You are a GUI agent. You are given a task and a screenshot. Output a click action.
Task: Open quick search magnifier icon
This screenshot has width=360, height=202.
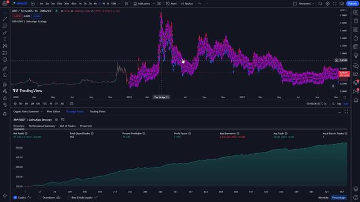click(x=320, y=4)
